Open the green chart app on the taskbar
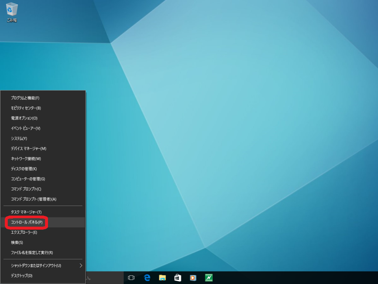The height and width of the screenshot is (284, 378). pos(209,278)
